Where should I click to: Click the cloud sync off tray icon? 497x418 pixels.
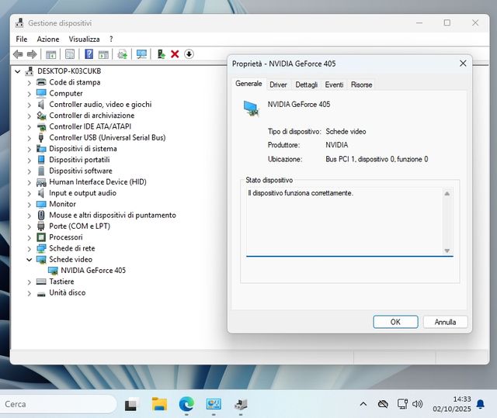coord(383,404)
